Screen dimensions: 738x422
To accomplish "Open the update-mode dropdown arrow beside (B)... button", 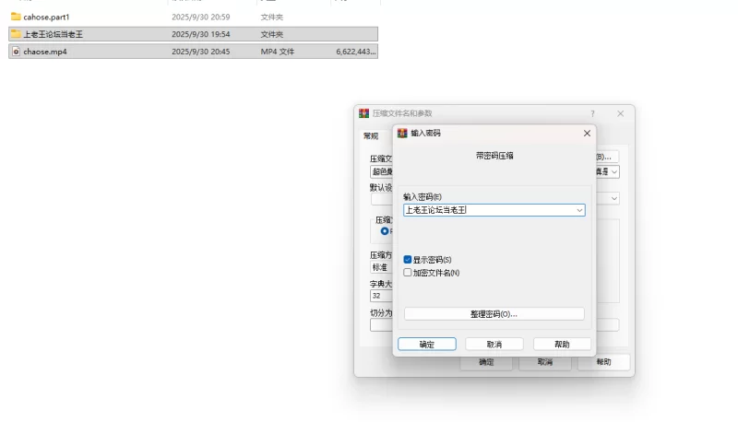I will [x=613, y=172].
